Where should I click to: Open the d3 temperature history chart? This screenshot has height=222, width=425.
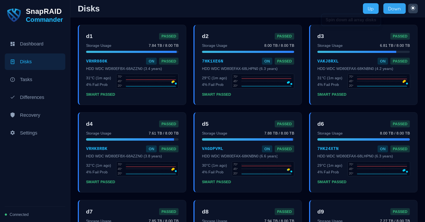[379, 81]
